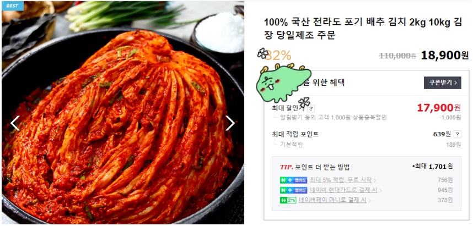Open help icon beside 최대 할인가
Screen dimensions: 473x226
coord(311,108)
